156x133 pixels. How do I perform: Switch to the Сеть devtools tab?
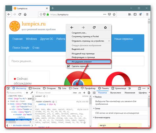click(62, 88)
